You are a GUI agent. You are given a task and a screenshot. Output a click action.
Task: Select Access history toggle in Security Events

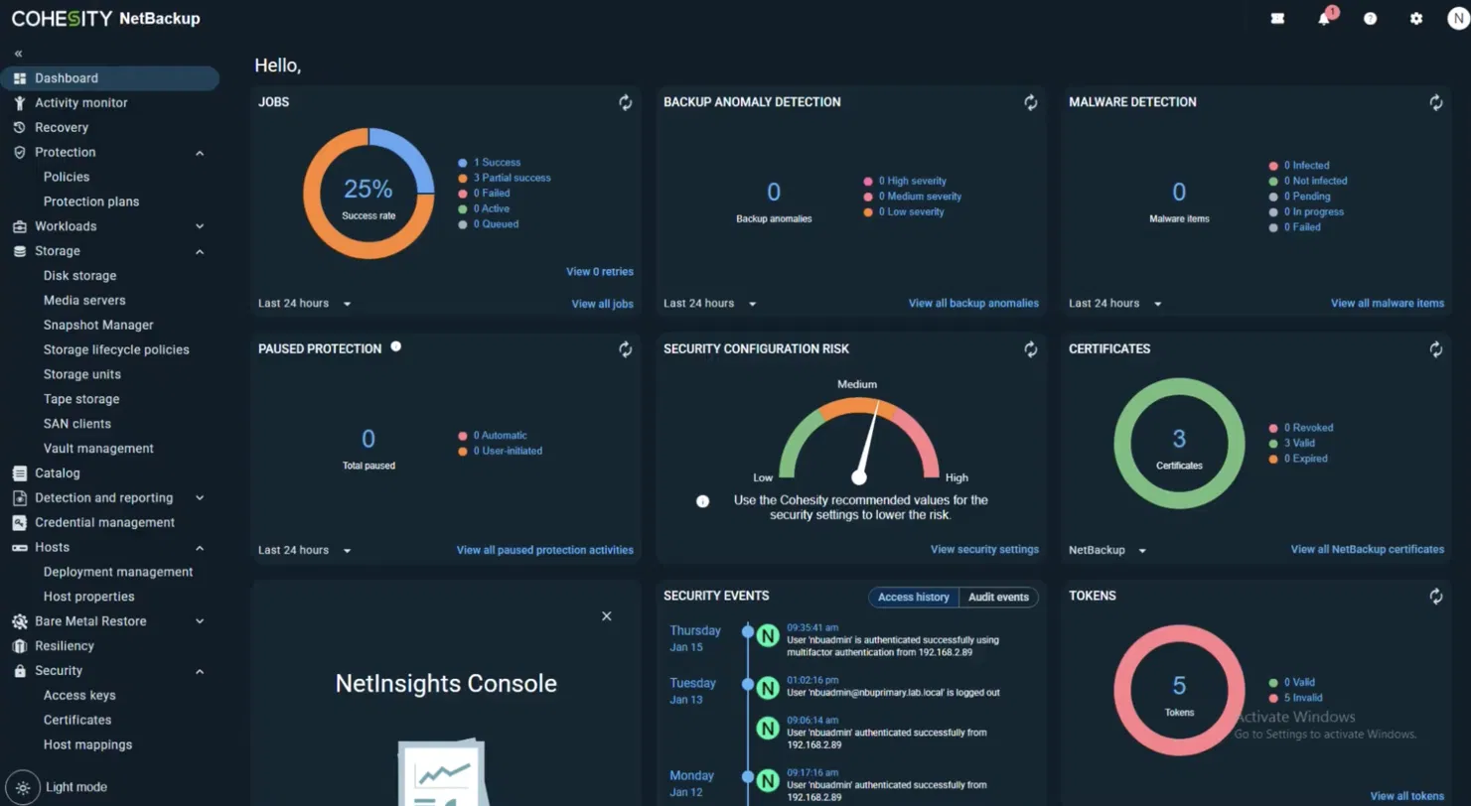[x=914, y=598]
